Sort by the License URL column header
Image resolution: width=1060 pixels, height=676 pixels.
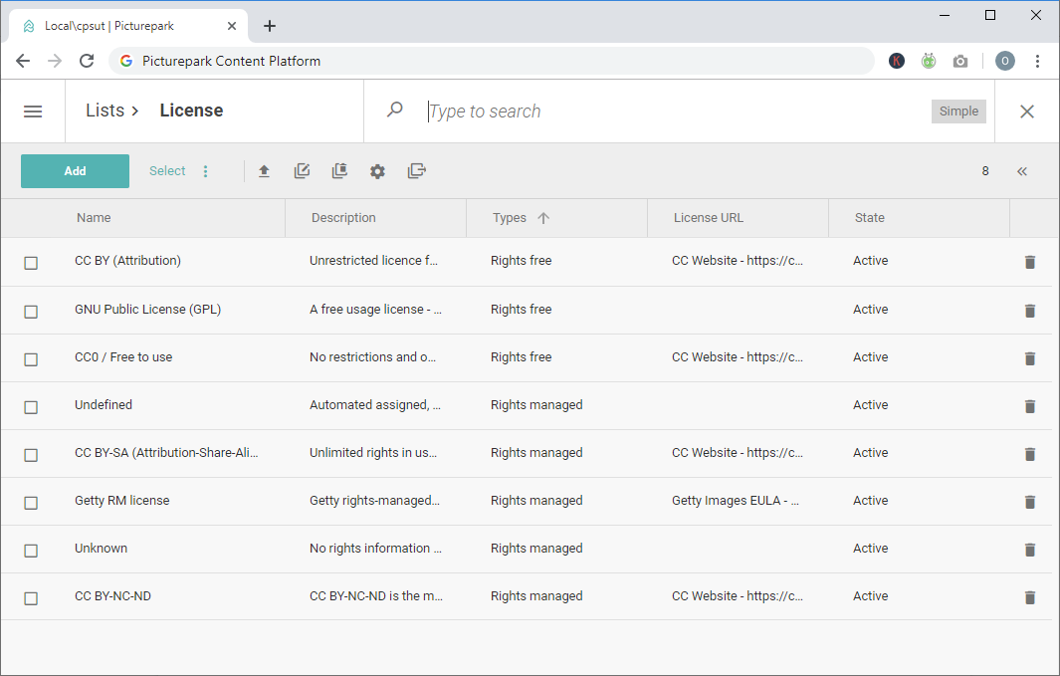(709, 218)
